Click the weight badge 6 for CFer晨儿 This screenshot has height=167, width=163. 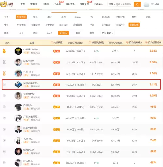(x=56, y=163)
